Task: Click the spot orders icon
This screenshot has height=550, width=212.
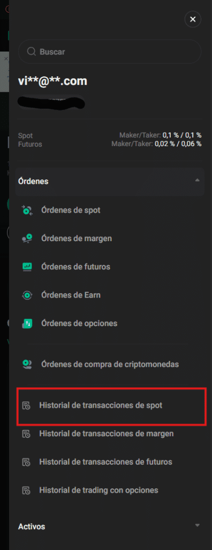Action: coord(27,211)
